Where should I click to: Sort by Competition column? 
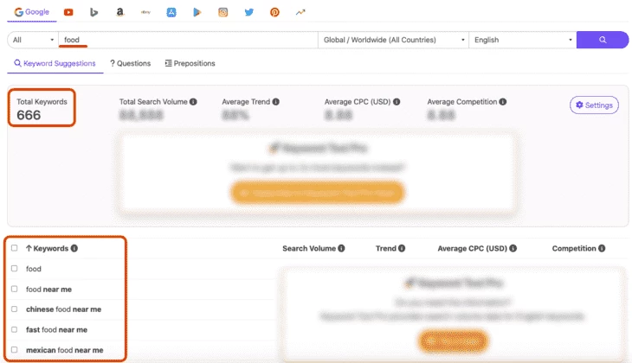pos(574,248)
